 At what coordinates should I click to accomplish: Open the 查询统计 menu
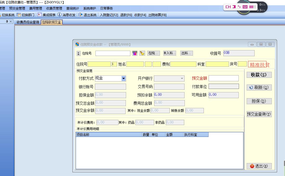(x=72, y=8)
